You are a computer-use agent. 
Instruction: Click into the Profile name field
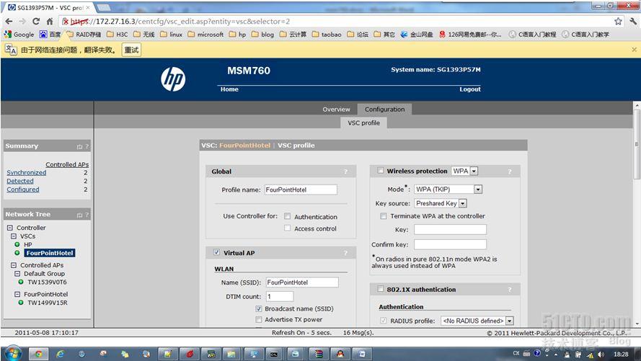pyautogui.click(x=301, y=190)
